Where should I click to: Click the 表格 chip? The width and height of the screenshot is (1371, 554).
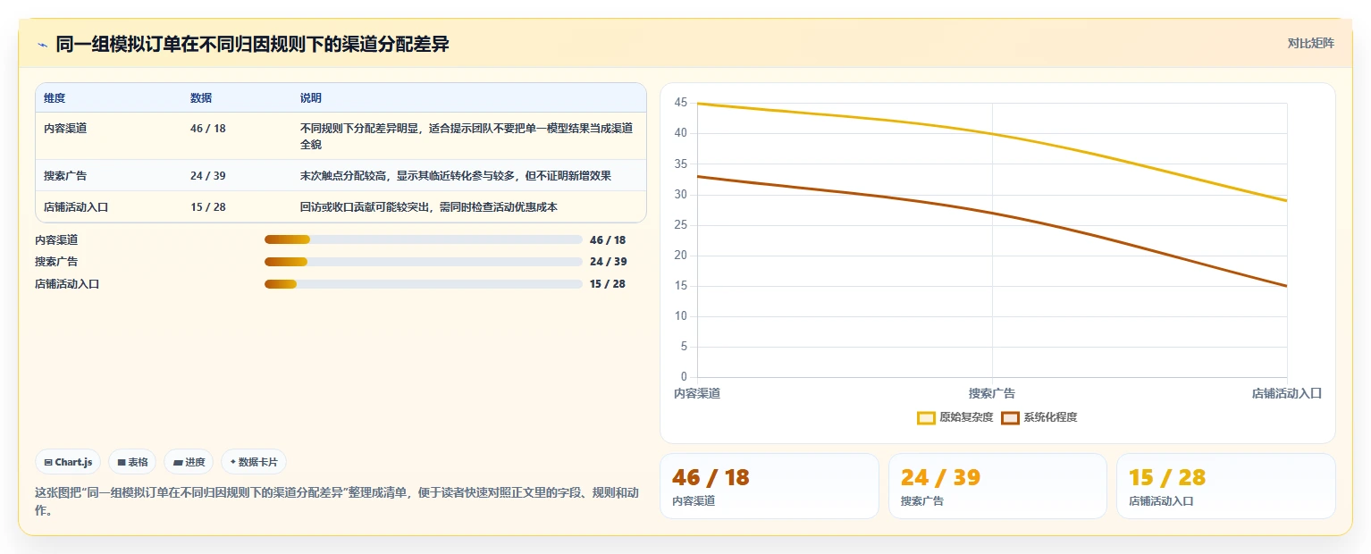tap(132, 462)
